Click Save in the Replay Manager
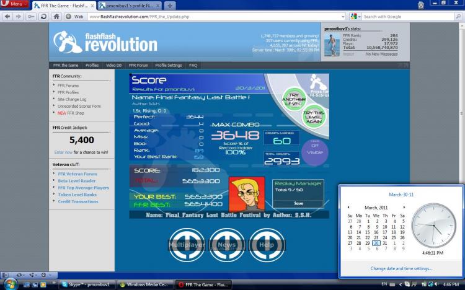465x290 pixels. [x=298, y=203]
